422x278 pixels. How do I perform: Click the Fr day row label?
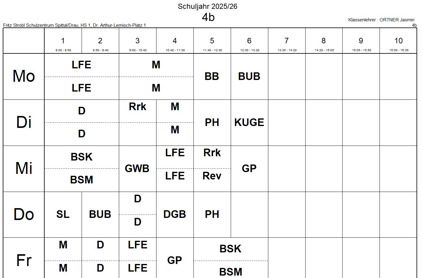point(24,260)
